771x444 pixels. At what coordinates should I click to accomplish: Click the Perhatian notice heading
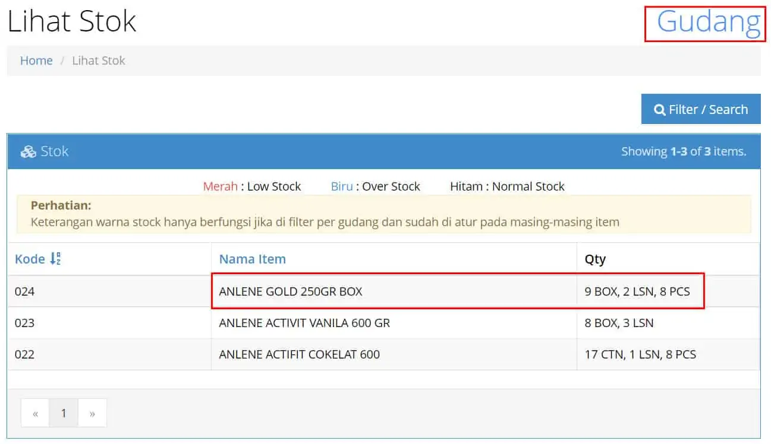point(61,205)
